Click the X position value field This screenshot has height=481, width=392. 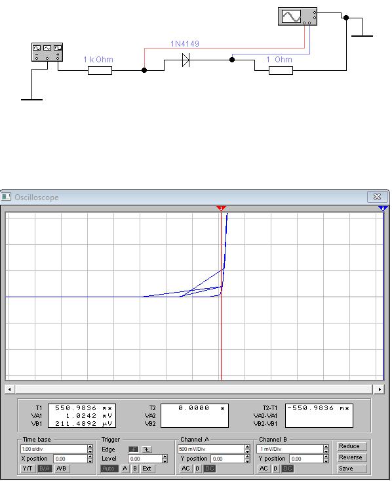point(70,459)
